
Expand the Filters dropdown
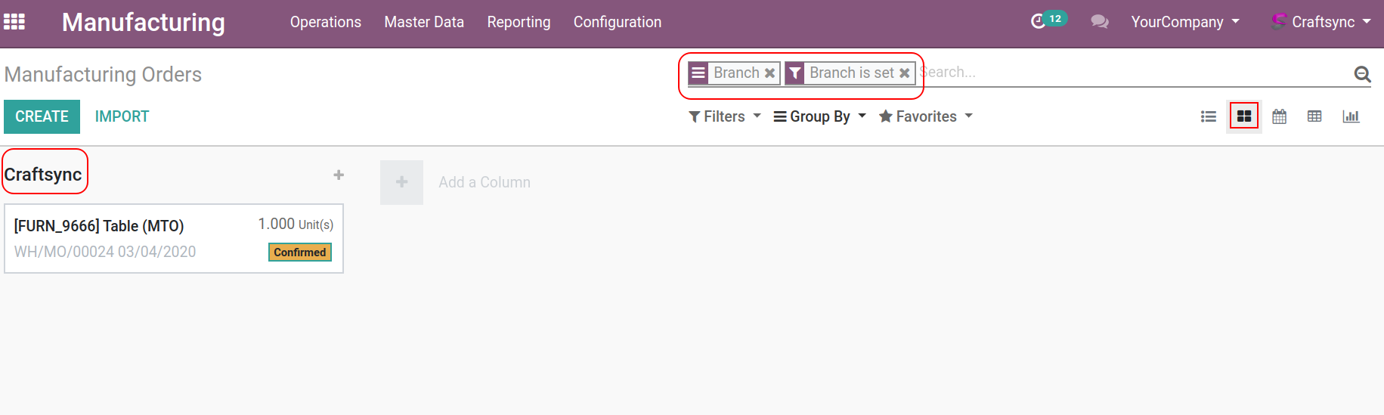tap(724, 116)
